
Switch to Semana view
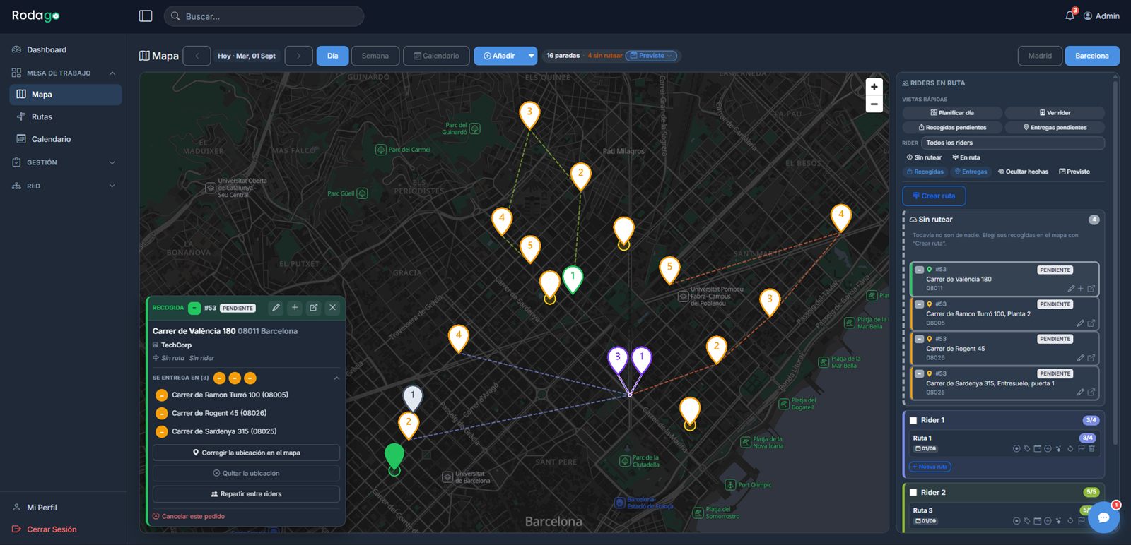(x=375, y=56)
